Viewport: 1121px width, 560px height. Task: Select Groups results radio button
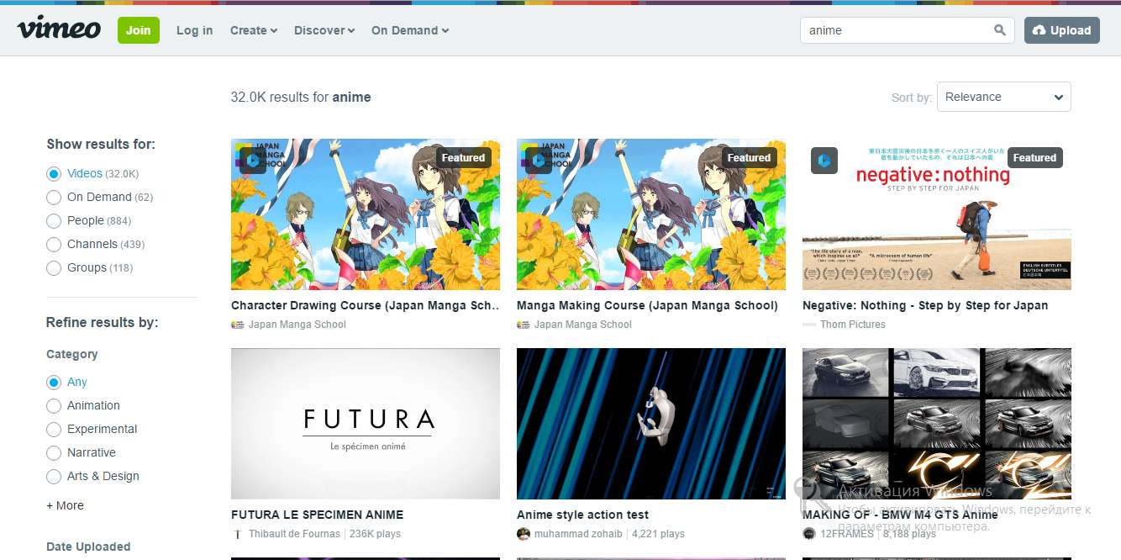(54, 268)
